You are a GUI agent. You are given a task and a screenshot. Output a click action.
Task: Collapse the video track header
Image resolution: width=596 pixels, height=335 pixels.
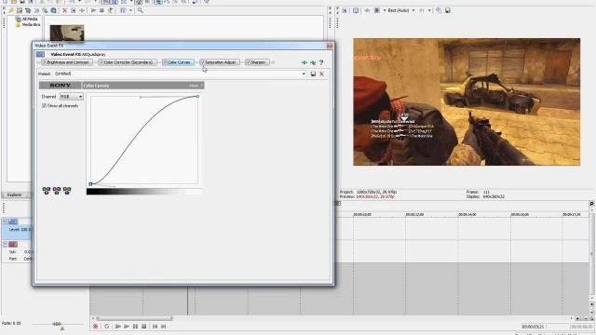coord(5,221)
